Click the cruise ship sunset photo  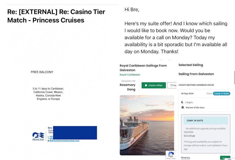click(x=147, y=125)
